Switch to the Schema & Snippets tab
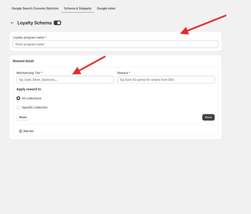The height and width of the screenshot is (214, 251). coord(78,8)
